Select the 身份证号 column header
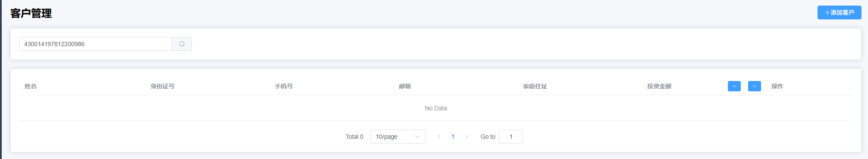868x159 pixels. tap(163, 86)
